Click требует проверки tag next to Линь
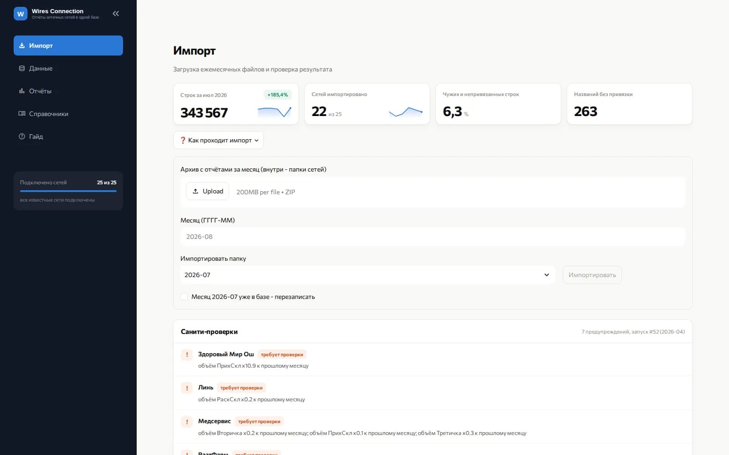Screen dimensions: 729x455 241,388
